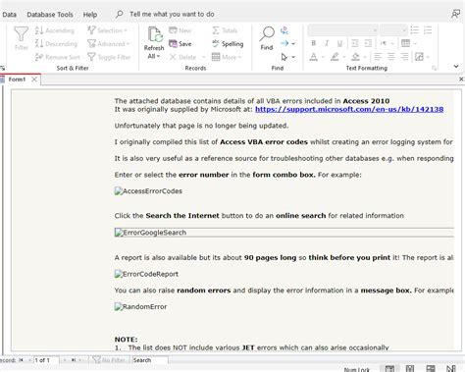The width and height of the screenshot is (465, 372).
Task: Open the Data ribbon tab
Action: (9, 15)
